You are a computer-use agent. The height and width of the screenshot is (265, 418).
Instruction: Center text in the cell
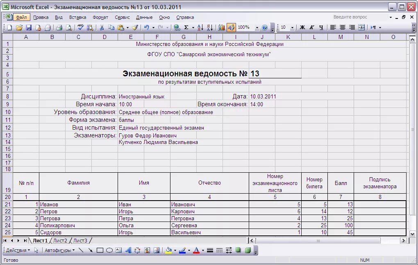pyautogui.click(x=343, y=27)
